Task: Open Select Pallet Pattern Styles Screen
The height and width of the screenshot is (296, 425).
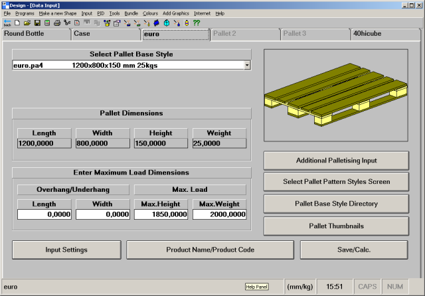Action: coord(336,182)
